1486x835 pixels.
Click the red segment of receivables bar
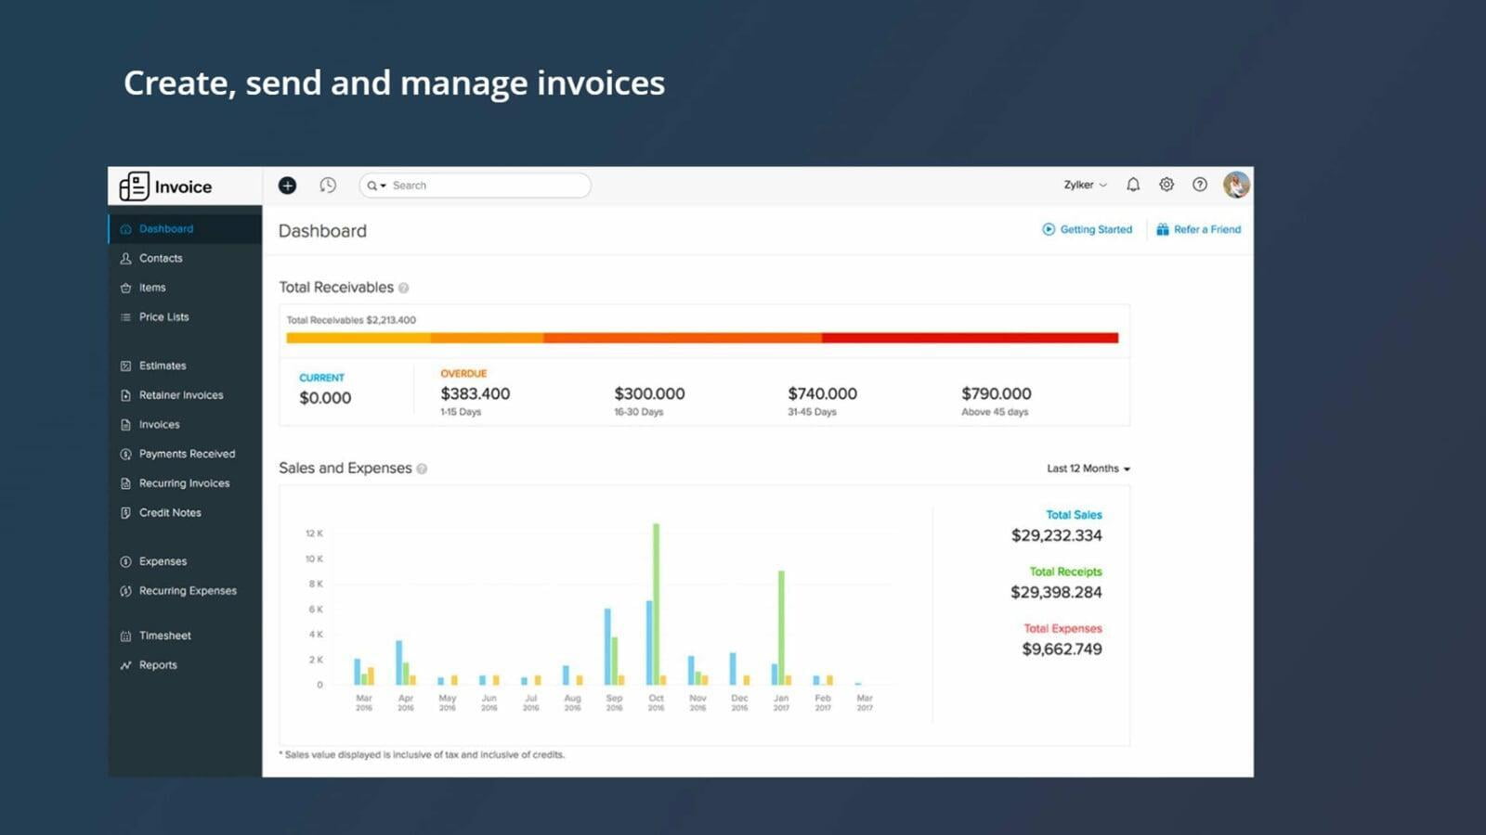[x=970, y=339]
